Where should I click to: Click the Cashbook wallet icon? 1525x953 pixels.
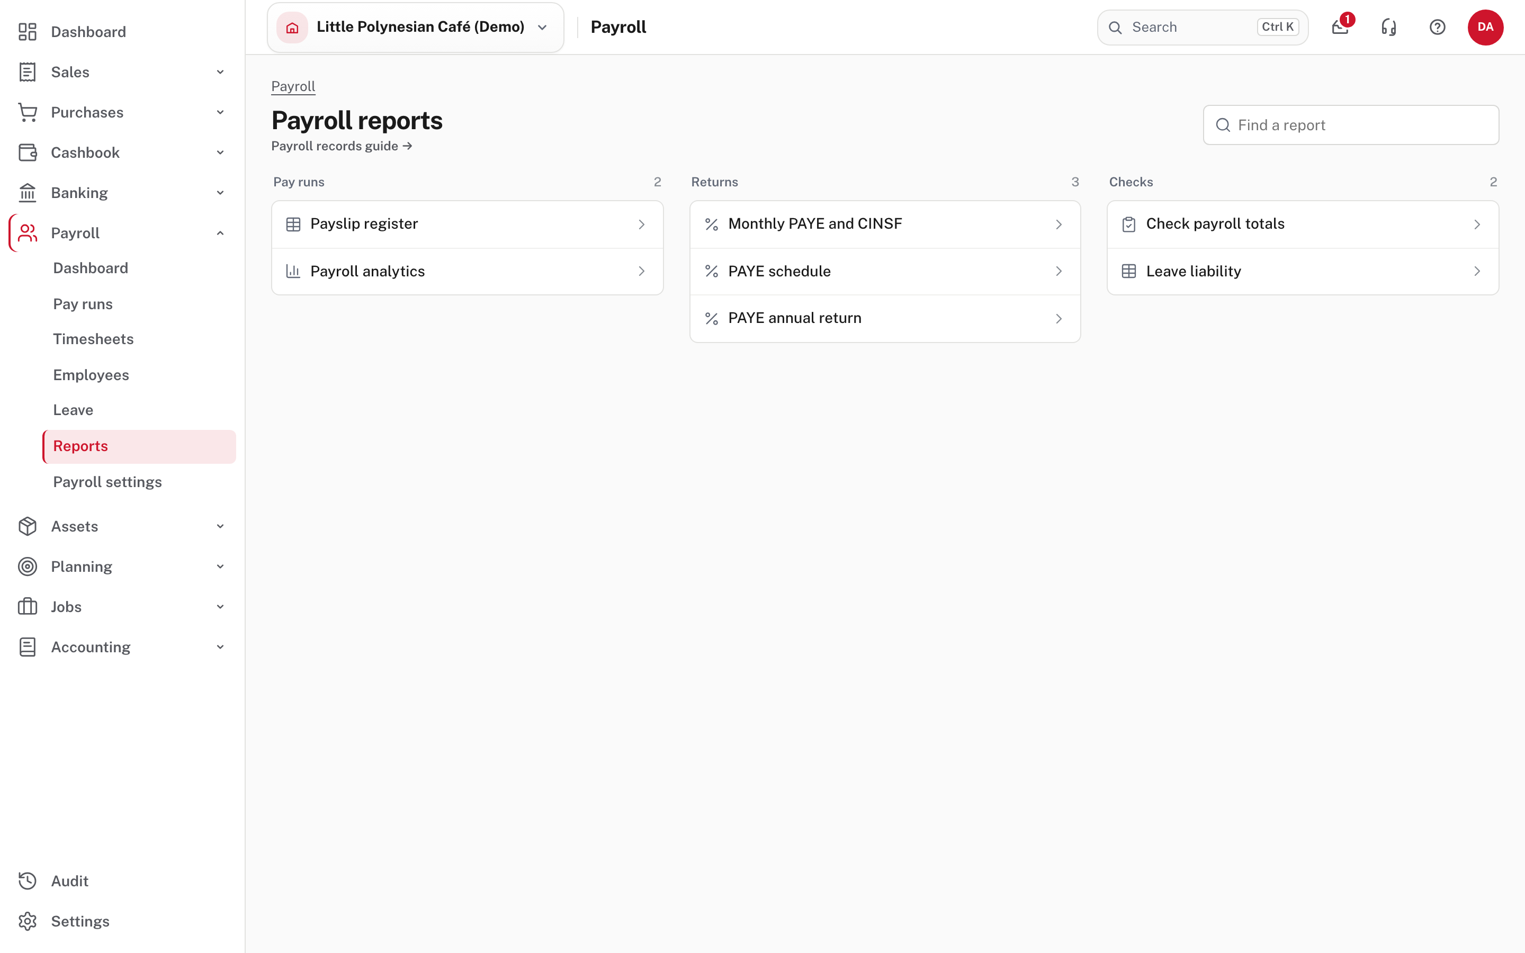pos(27,152)
